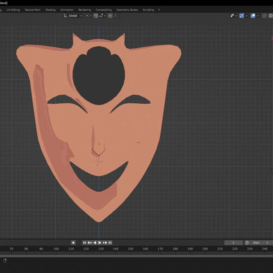Toggle snapping magnet icon
The image size is (273, 273).
96,16
